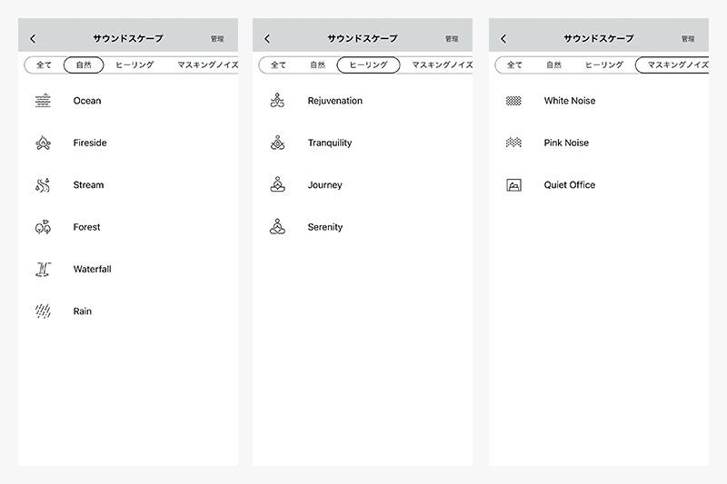Switch to 全て tab on left screen
This screenshot has width=727, height=484.
(44, 64)
